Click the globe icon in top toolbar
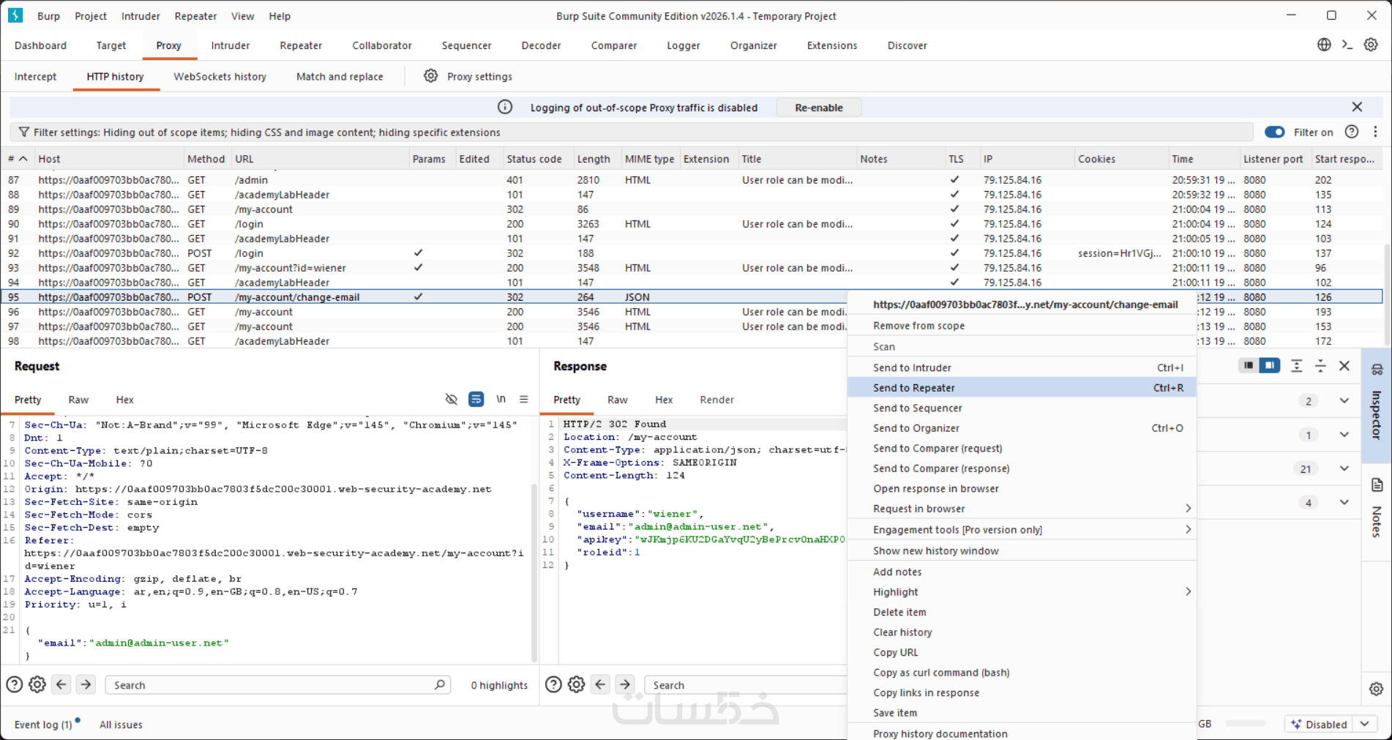The height and width of the screenshot is (740, 1392). tap(1324, 45)
